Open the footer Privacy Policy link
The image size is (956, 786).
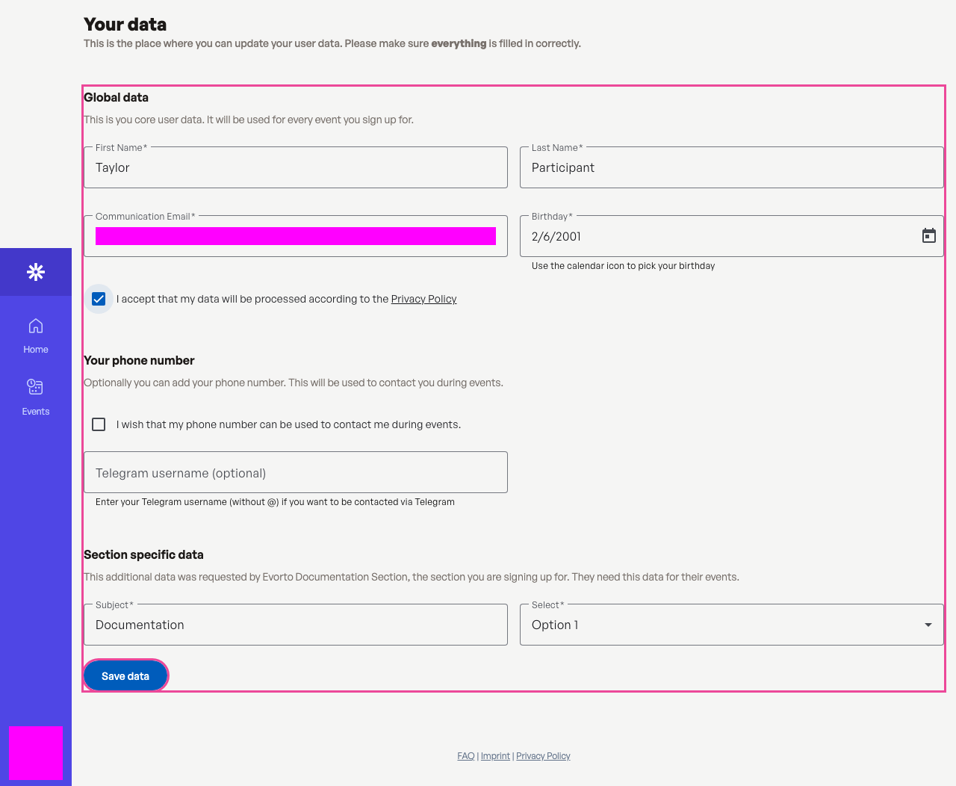(x=543, y=756)
